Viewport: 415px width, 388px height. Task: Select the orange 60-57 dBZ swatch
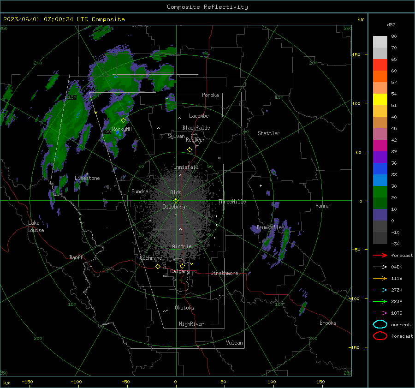pyautogui.click(x=380, y=77)
